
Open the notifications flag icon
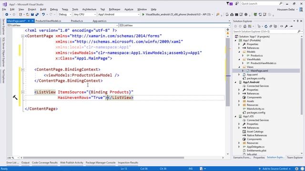coord(230,4)
